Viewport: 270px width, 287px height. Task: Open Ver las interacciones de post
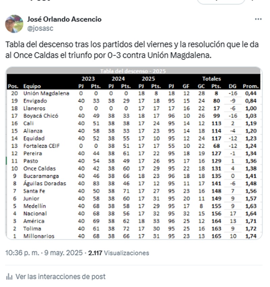tap(60, 277)
